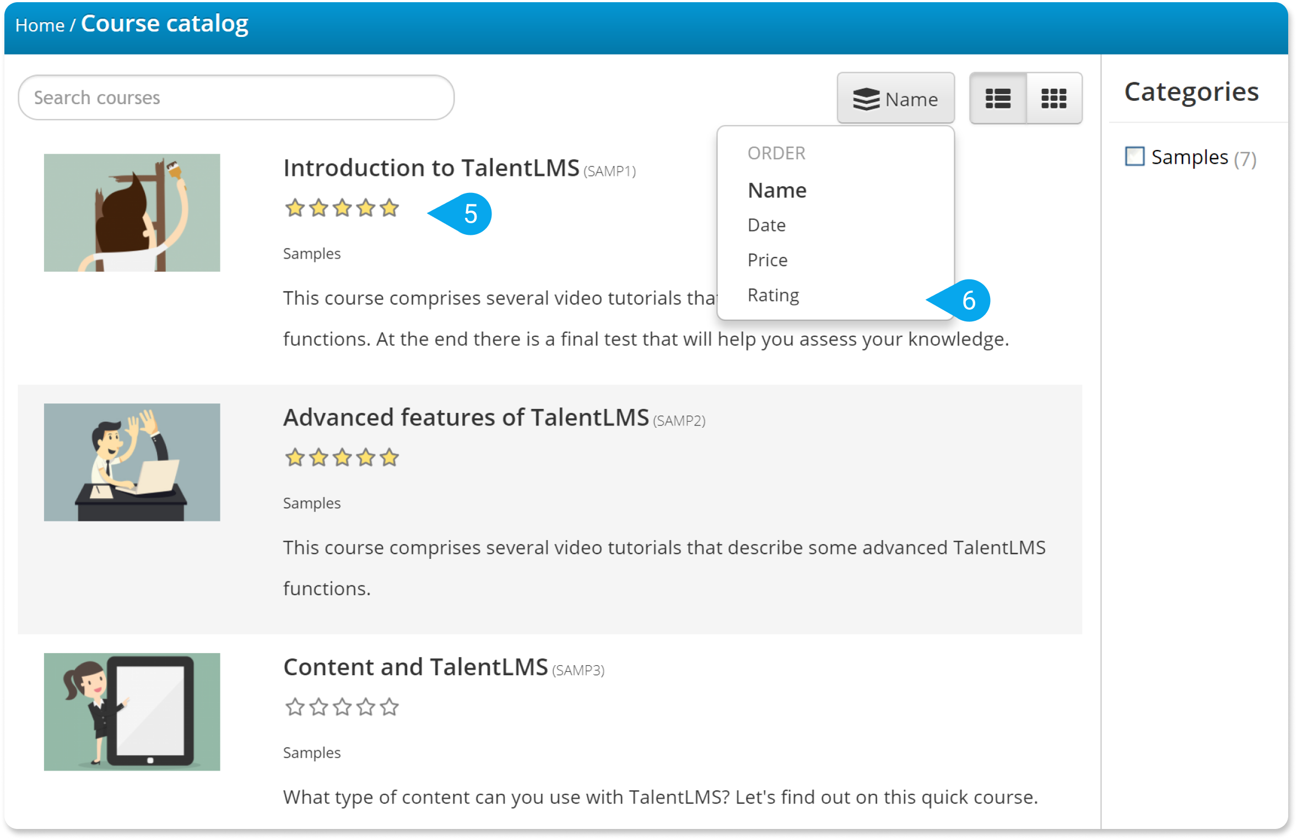Viewport: 1297px width, 840px height.
Task: Click the stacked layers sort icon
Action: tap(866, 98)
